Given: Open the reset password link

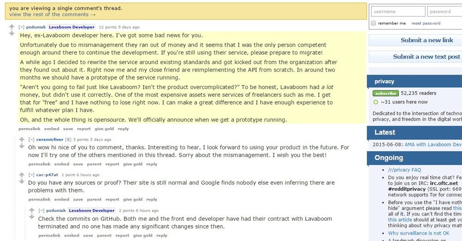Looking at the screenshot, I should [x=426, y=23].
